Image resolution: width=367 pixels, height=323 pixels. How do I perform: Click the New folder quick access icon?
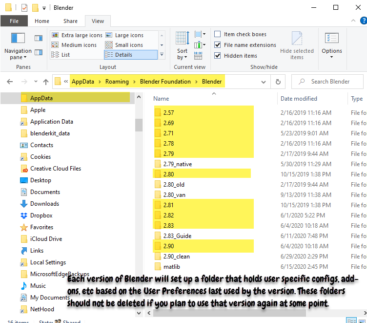(x=35, y=8)
